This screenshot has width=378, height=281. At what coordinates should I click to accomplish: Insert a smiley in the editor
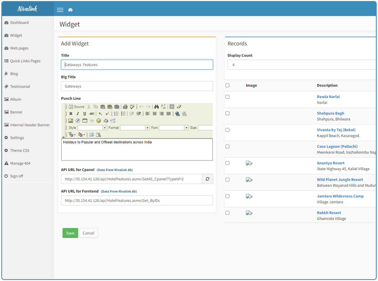pyautogui.click(x=99, y=121)
